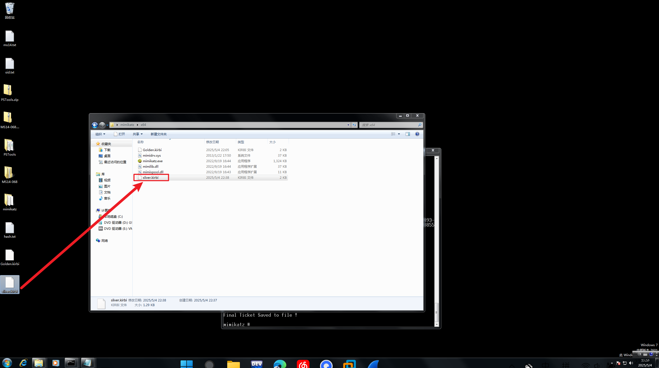The height and width of the screenshot is (368, 659).
Task: Click the Explorer back navigation arrow
Action: pyautogui.click(x=95, y=125)
